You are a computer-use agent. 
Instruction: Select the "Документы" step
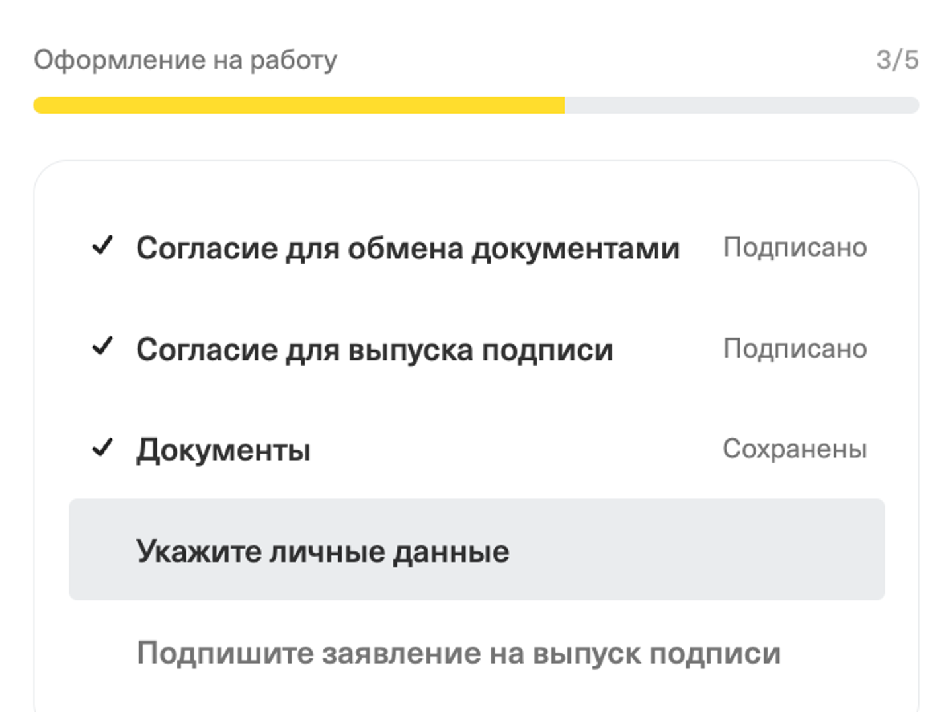click(x=223, y=450)
